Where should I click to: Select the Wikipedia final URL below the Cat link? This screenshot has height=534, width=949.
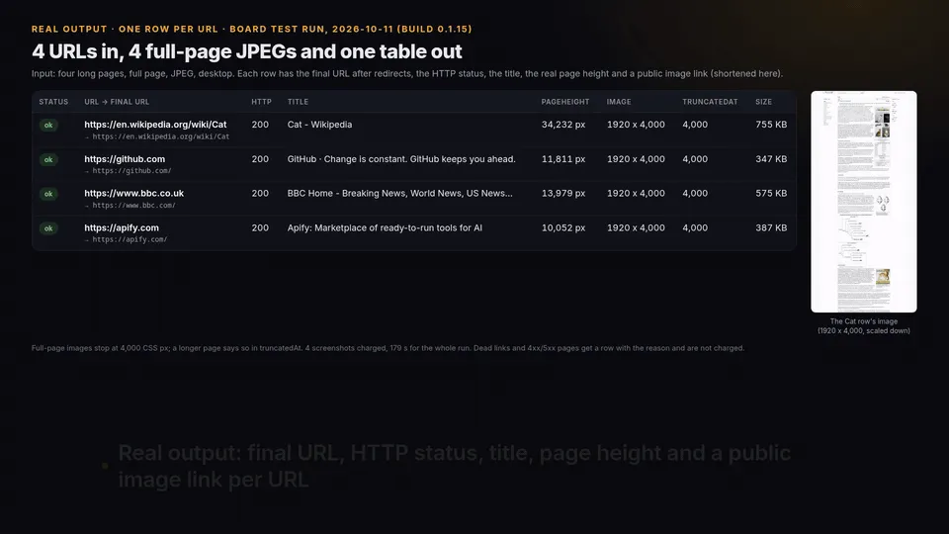(x=160, y=136)
